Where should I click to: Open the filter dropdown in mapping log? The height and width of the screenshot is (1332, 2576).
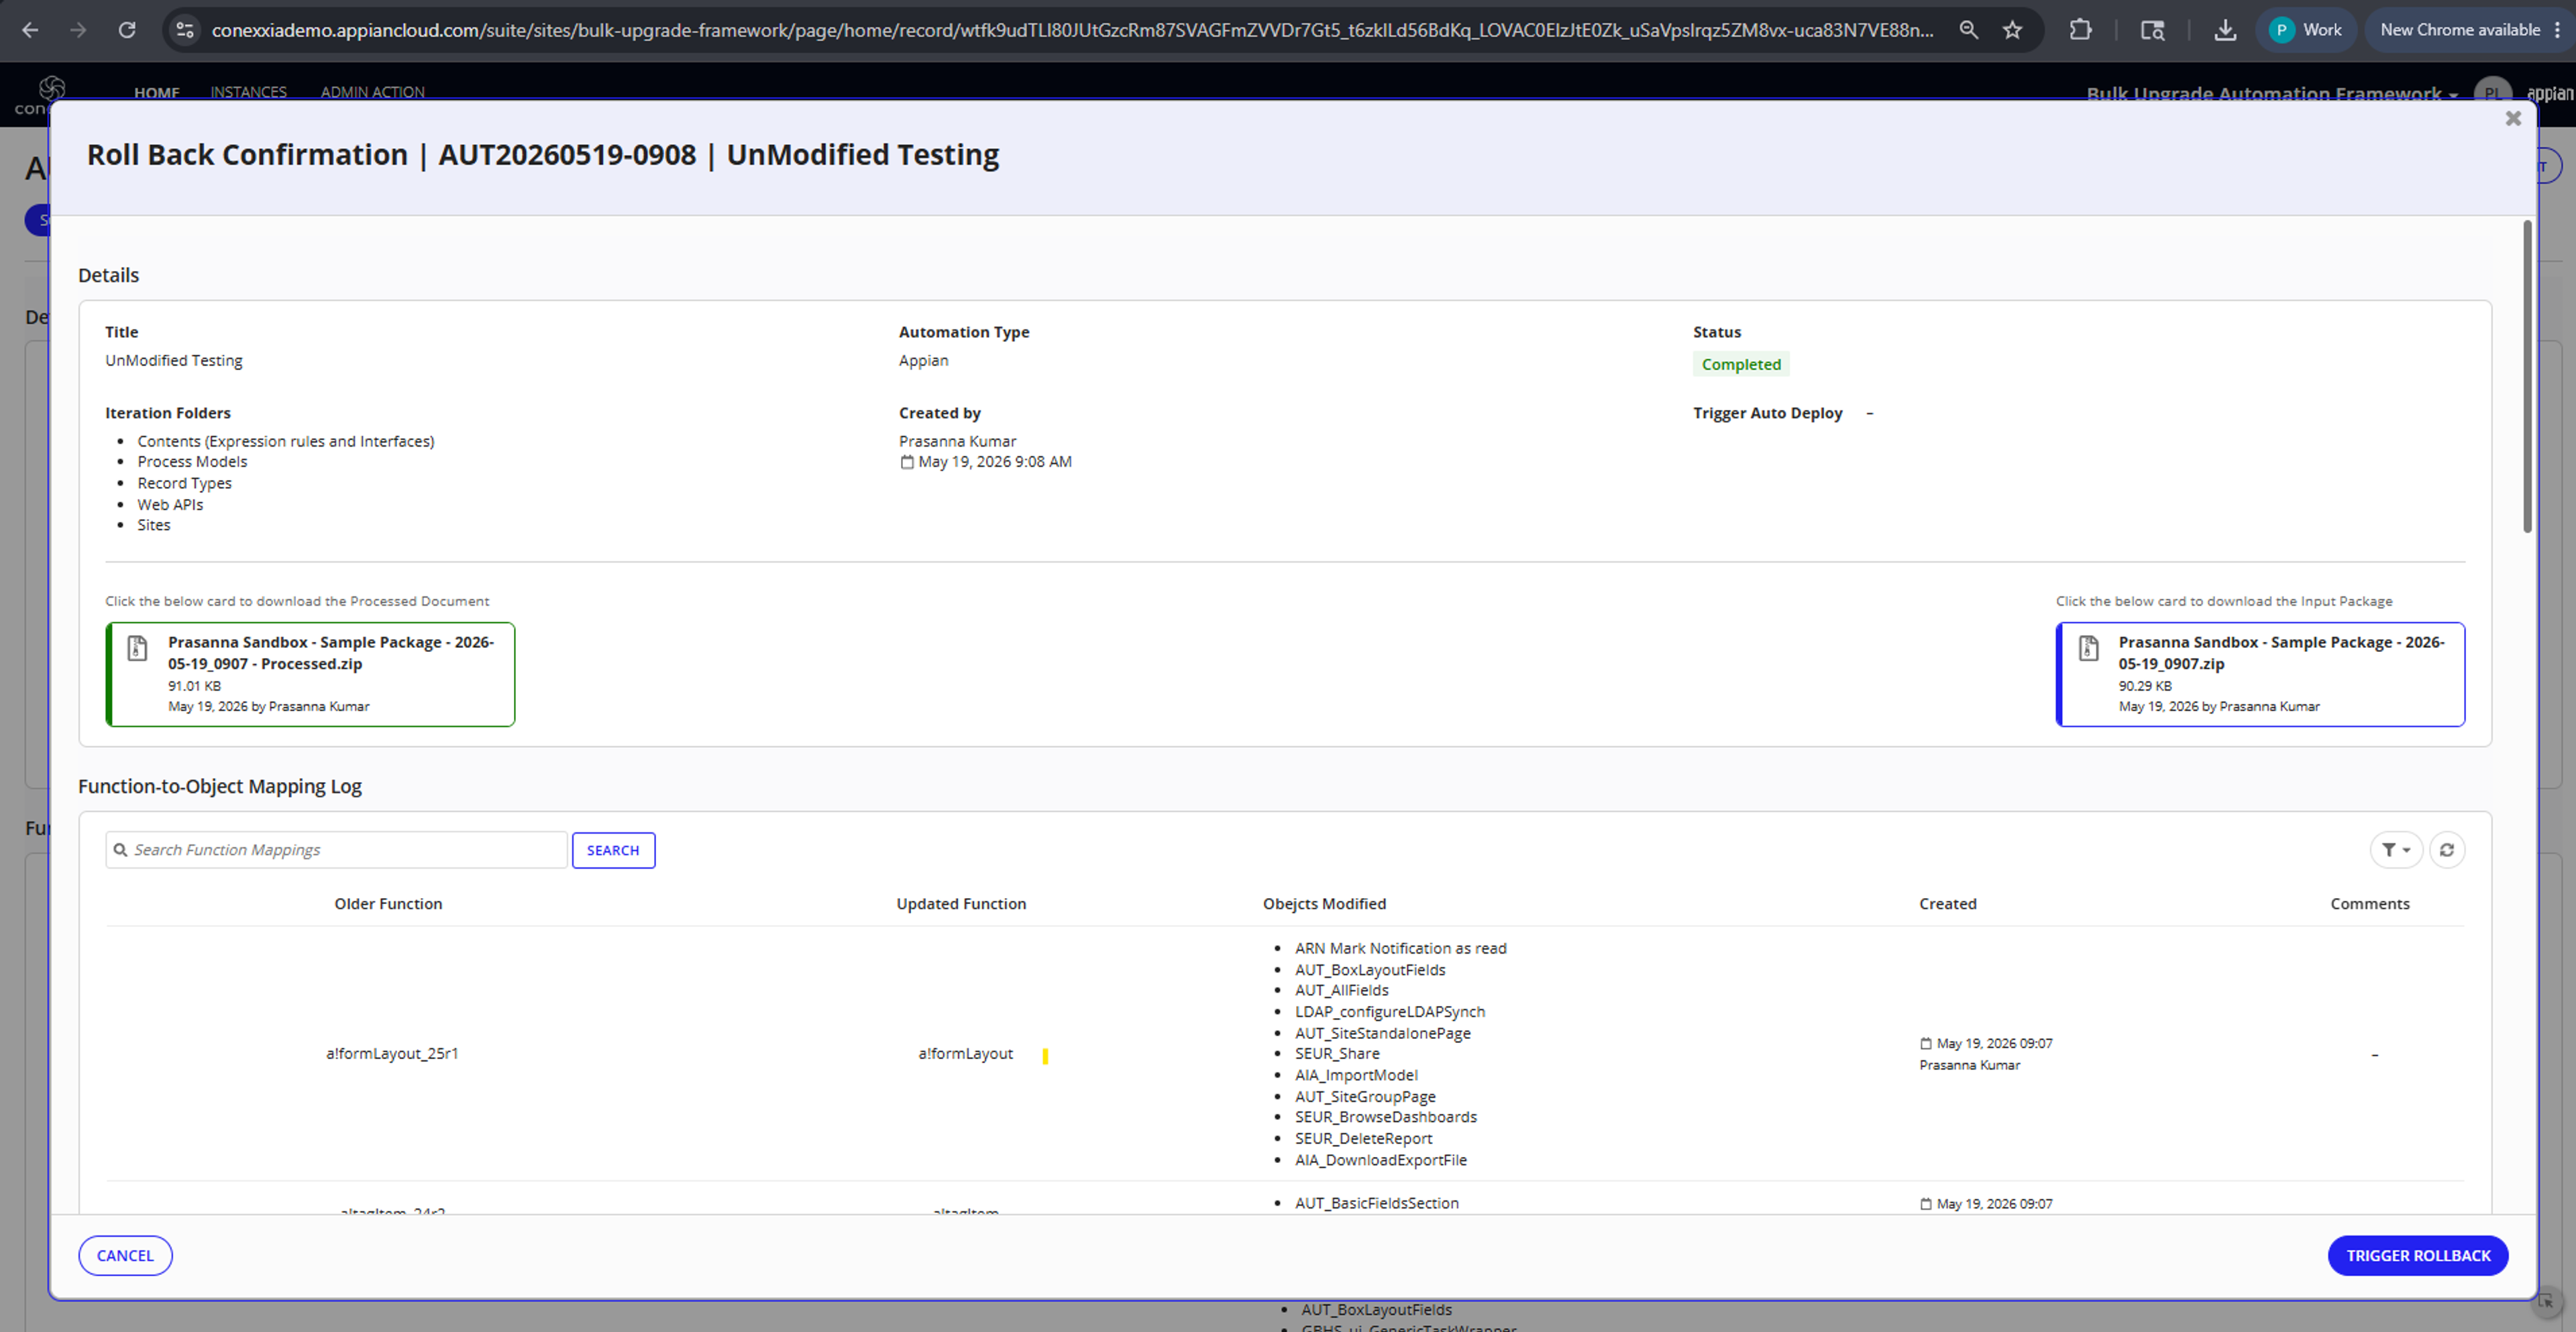point(2395,850)
